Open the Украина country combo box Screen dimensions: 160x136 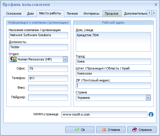pos(113,98)
